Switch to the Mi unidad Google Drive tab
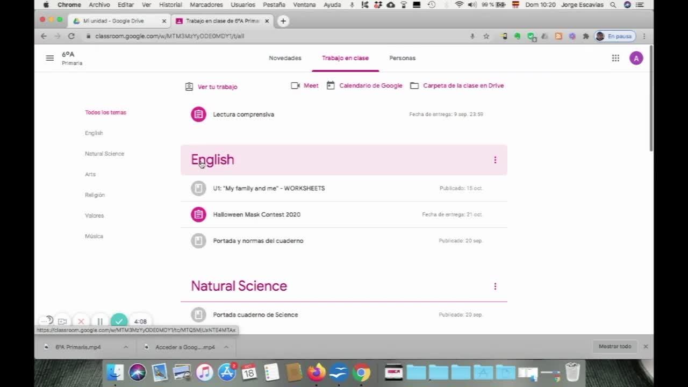The width and height of the screenshot is (688, 387). point(119,21)
